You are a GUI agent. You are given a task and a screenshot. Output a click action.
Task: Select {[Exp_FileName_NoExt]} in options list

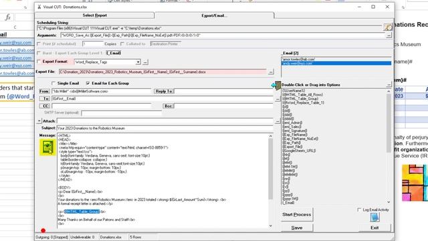point(300,139)
